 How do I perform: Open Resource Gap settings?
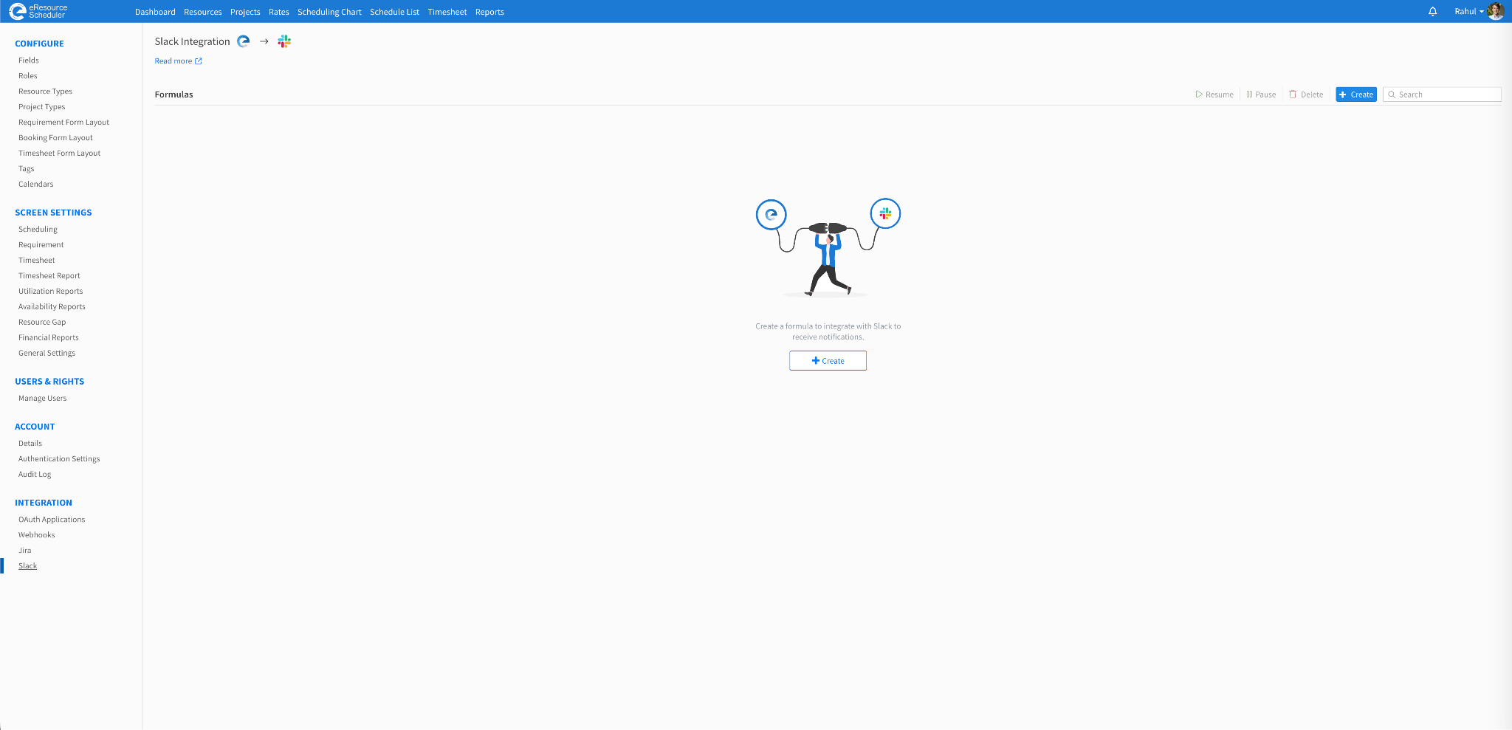[x=42, y=323]
